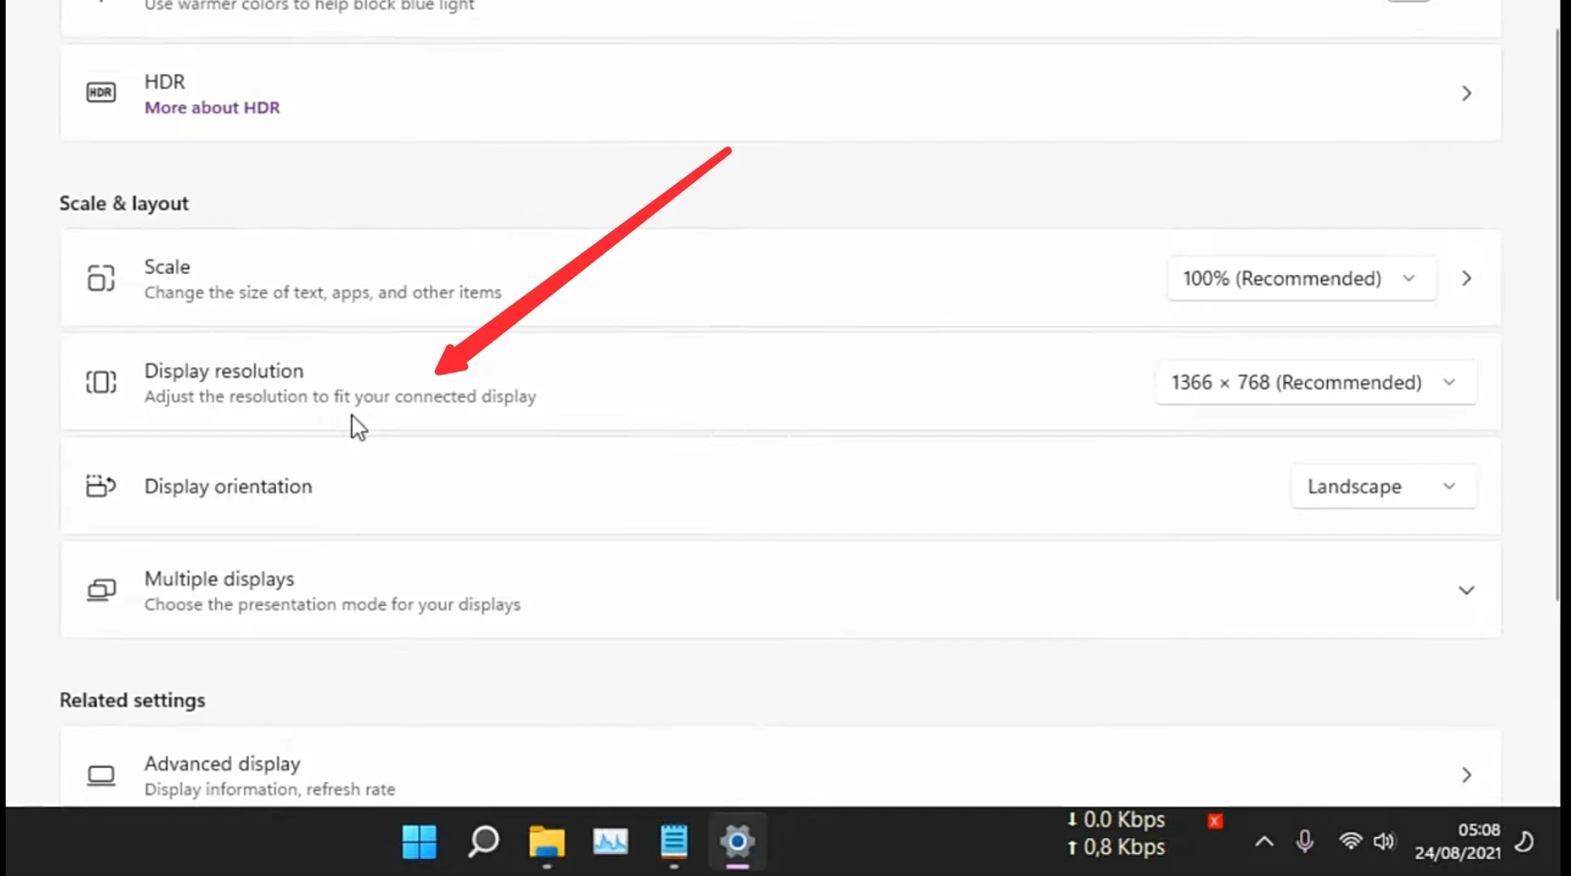Image resolution: width=1571 pixels, height=876 pixels.
Task: Click 'Choose the presentation mode' description
Action: click(333, 605)
